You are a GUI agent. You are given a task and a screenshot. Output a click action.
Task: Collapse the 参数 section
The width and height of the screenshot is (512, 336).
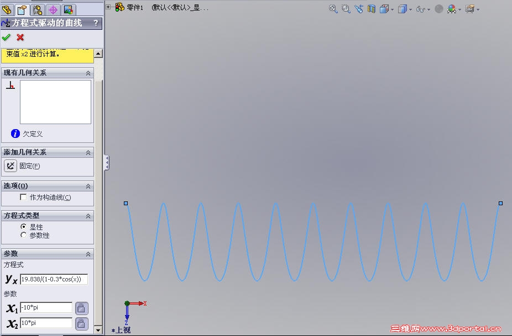tap(88, 254)
